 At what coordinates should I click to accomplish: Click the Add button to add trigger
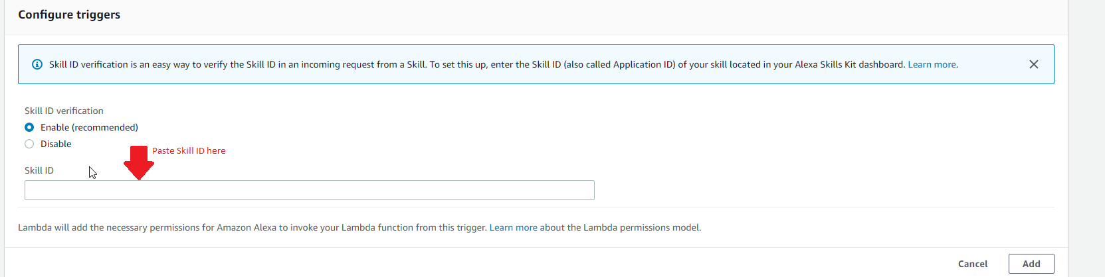1031,264
